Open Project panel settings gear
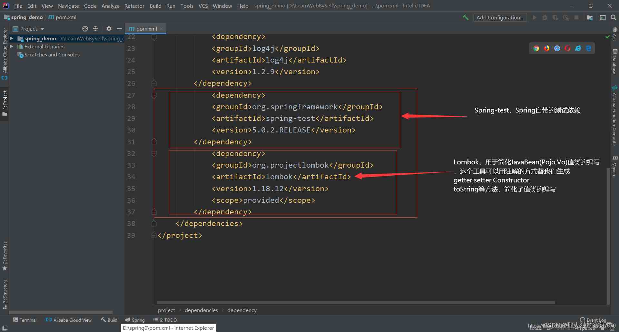The image size is (619, 332). 109,29
